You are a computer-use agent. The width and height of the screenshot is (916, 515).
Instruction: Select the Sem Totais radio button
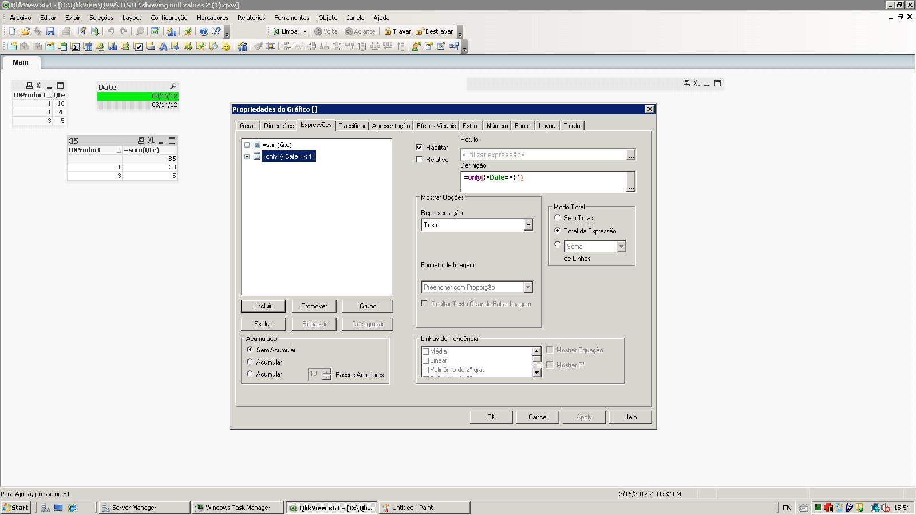click(558, 218)
